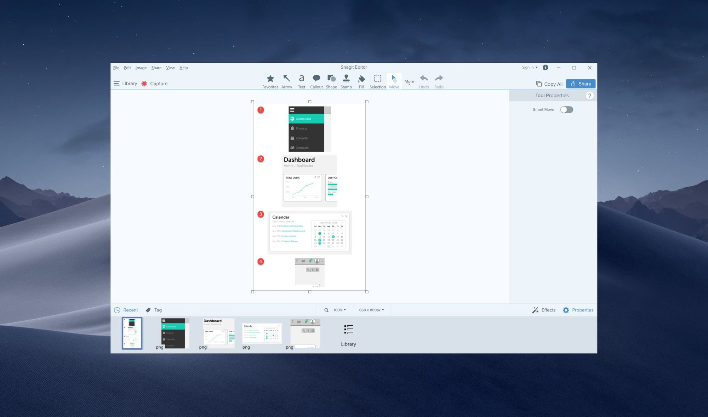Toggle the Library panel open
Screen dimensions: 708x417
pos(125,83)
